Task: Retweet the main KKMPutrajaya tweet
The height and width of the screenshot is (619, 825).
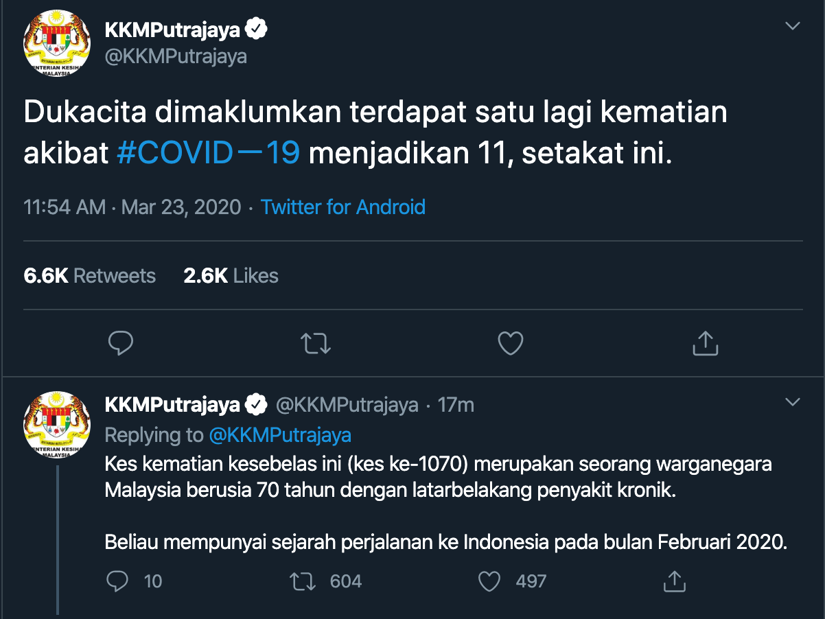Action: point(316,343)
